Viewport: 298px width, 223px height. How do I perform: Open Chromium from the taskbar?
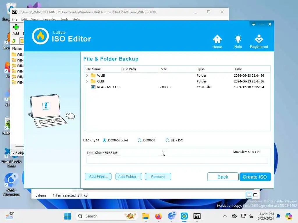[x=171, y=216]
